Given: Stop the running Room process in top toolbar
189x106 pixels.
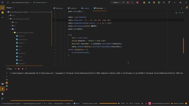Looking at the screenshot, I should click(137, 3).
